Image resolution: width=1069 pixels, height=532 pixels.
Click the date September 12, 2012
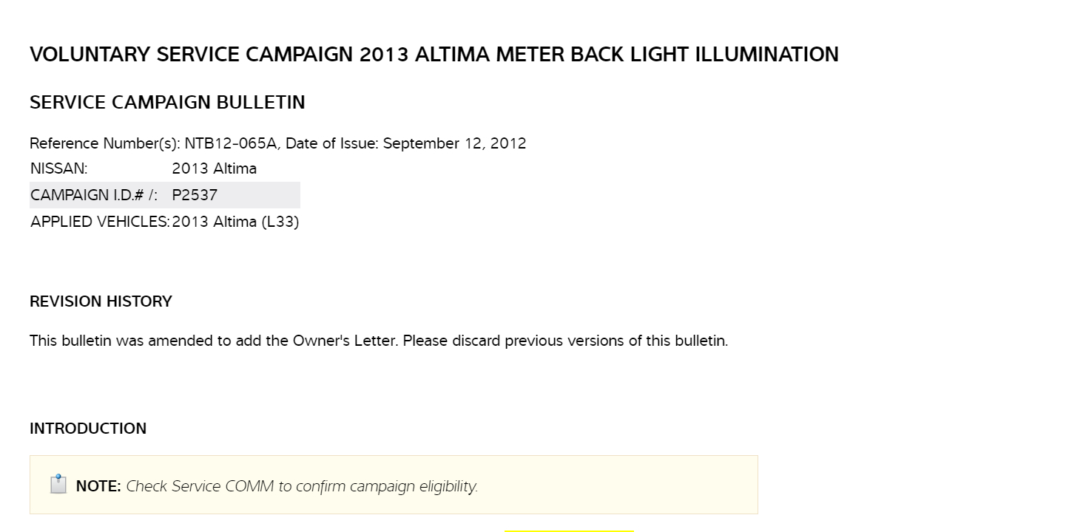pos(454,143)
